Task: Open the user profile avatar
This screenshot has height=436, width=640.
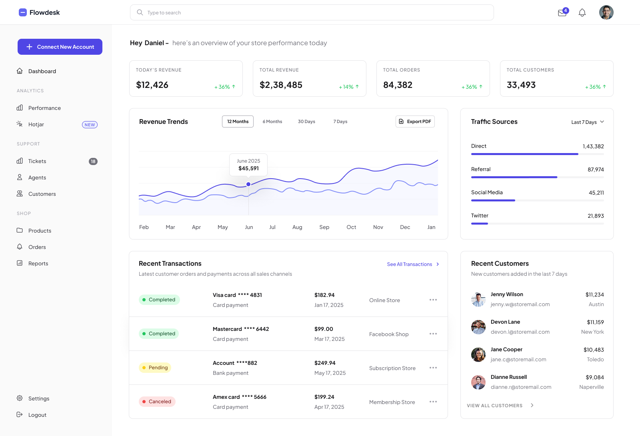Action: click(x=606, y=12)
